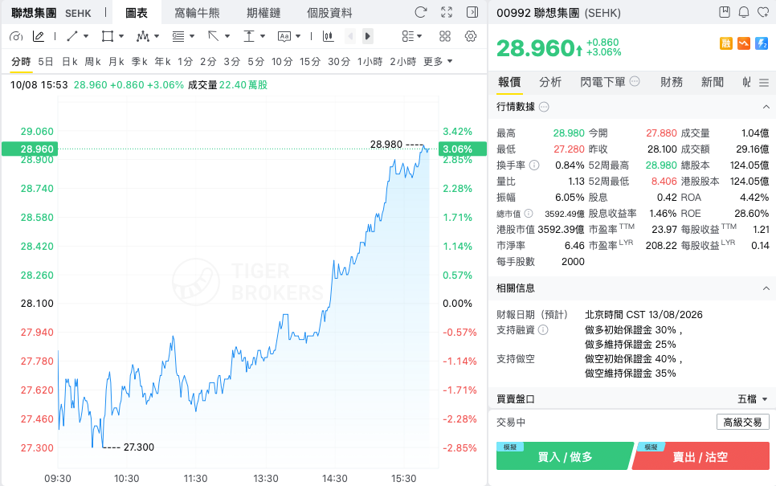Open chart settings gear icon
The image size is (776, 486).
click(471, 36)
